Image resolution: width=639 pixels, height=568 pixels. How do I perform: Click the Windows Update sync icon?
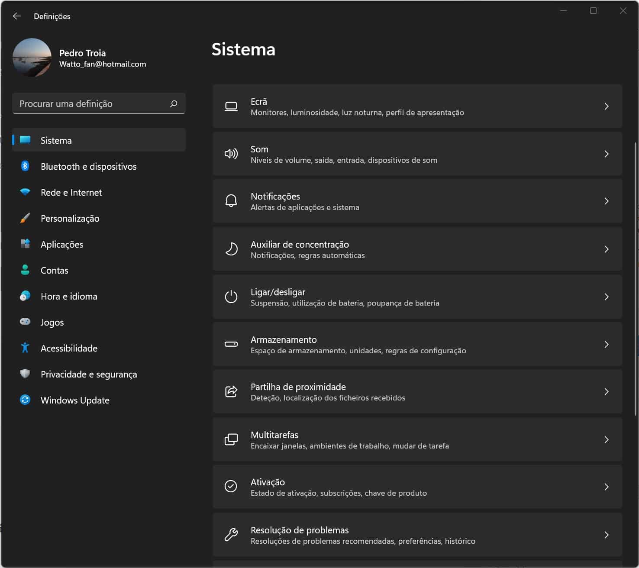point(25,400)
